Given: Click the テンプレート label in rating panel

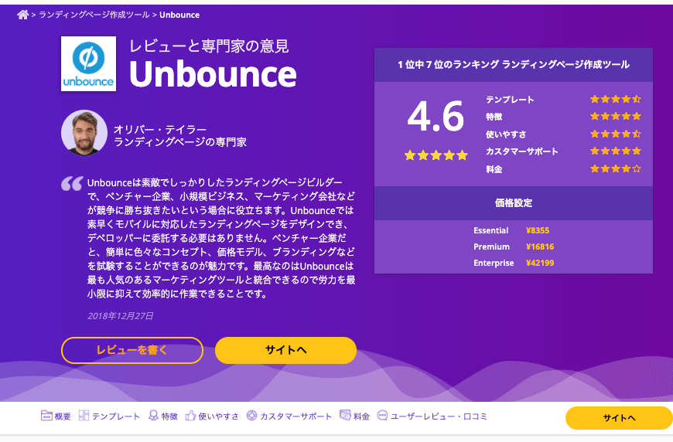Looking at the screenshot, I should 510,100.
